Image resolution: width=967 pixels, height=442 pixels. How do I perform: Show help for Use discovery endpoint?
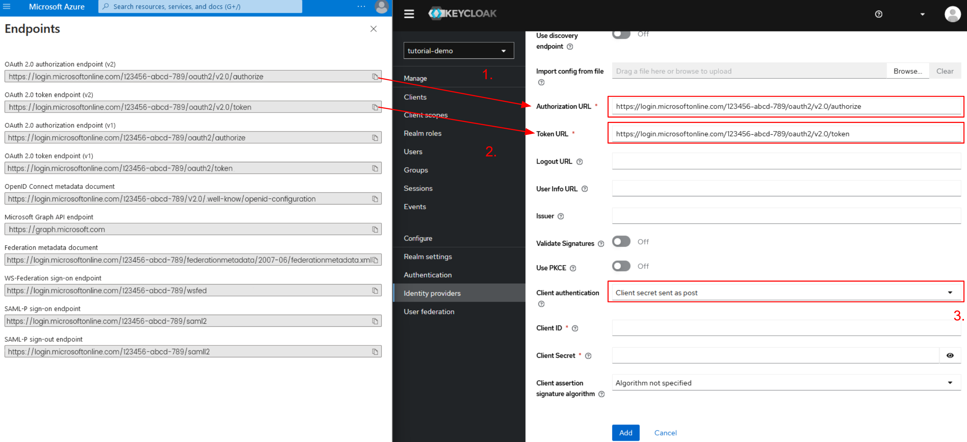pyautogui.click(x=570, y=47)
